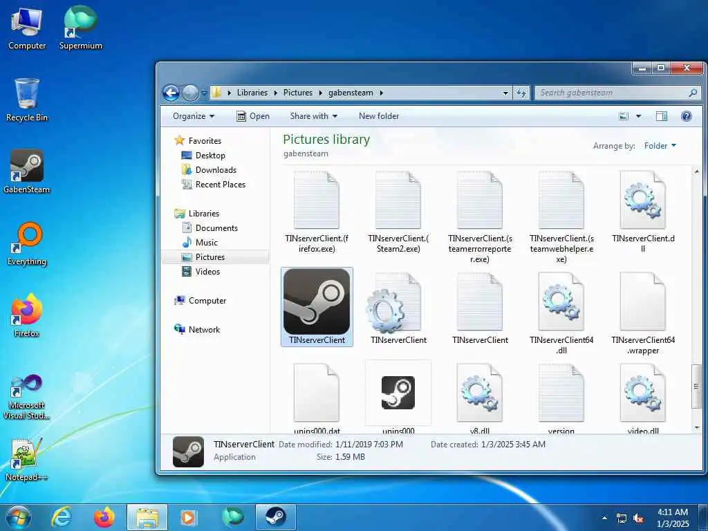Show hidden tray icons arrow
The width and height of the screenshot is (708, 531).
point(604,518)
